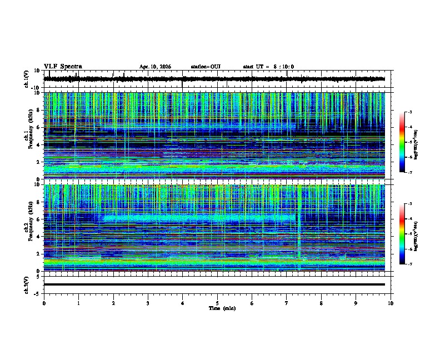Click the "-3" label atop ch.1 color scale

(409, 112)
